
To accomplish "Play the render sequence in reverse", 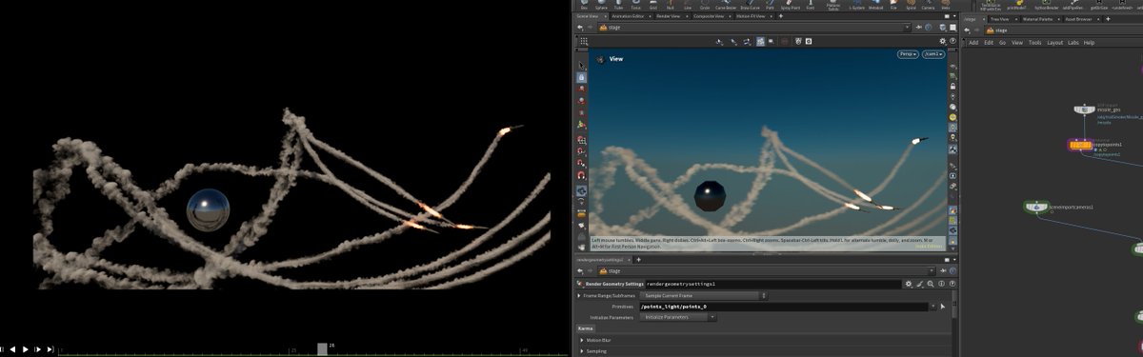I will point(12,349).
